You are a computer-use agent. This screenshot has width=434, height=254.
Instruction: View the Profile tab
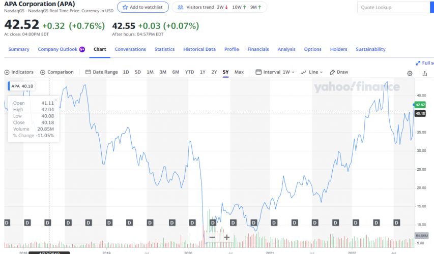click(x=232, y=49)
